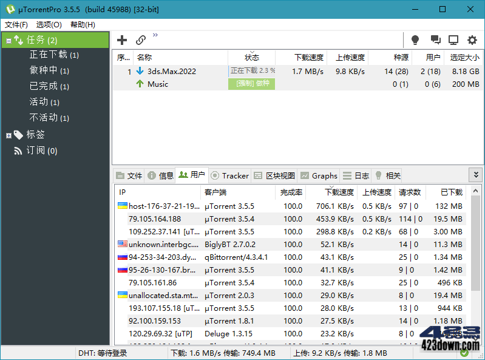Expand the 标签 tree node
485x360 pixels.
click(8, 135)
